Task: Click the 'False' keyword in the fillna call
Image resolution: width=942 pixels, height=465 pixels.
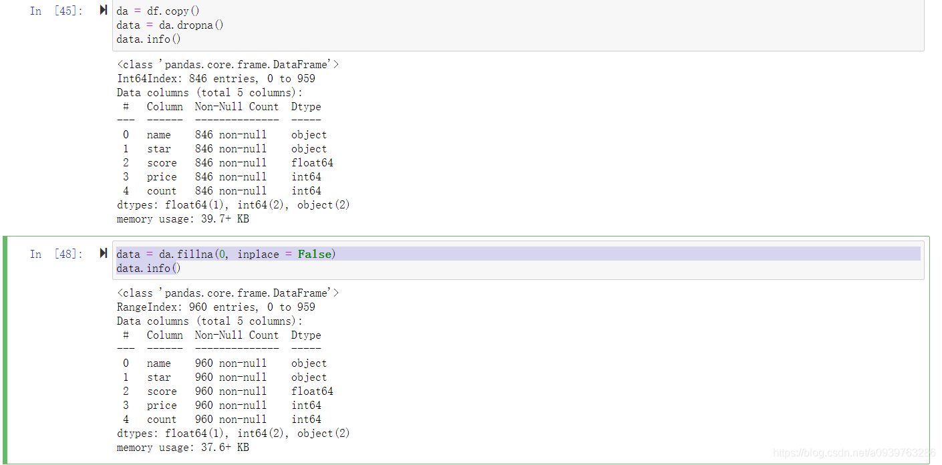Action: 315,254
